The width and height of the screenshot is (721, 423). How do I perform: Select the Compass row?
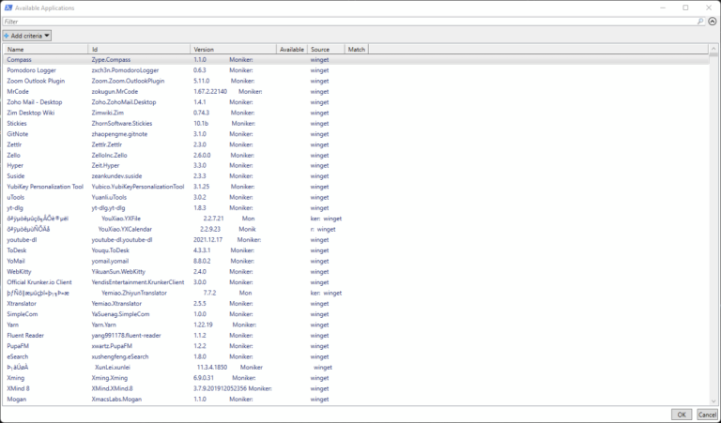(357, 60)
